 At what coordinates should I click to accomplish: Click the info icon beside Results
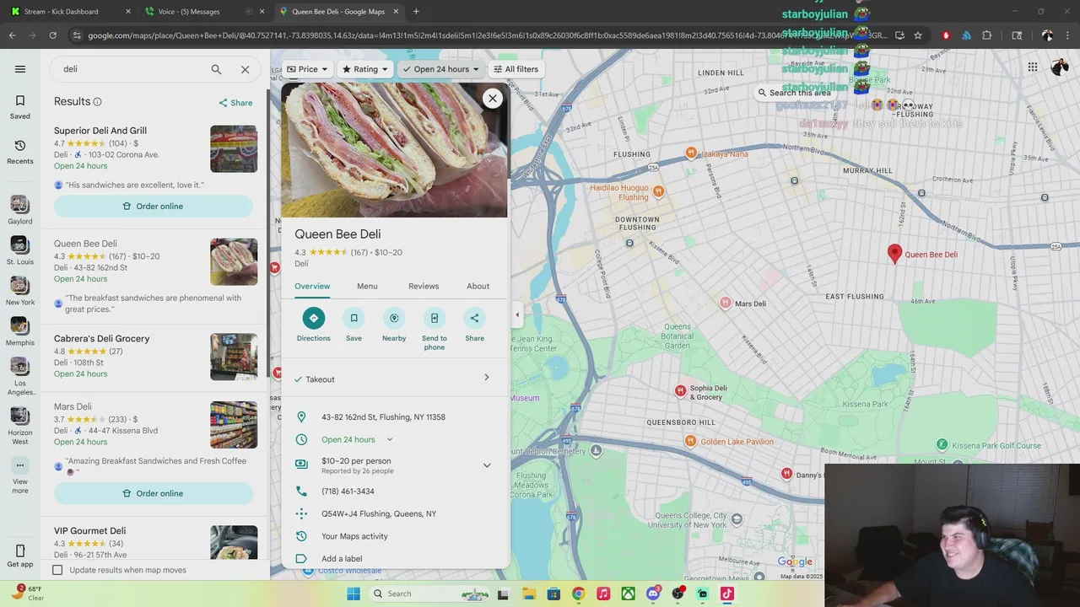tap(97, 102)
